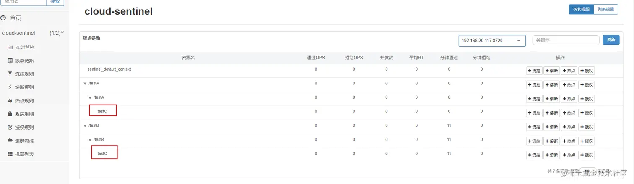Open the 192.168.20.117:8720 machine dropdown
Viewport: 634px width, 184px height.
click(x=492, y=41)
